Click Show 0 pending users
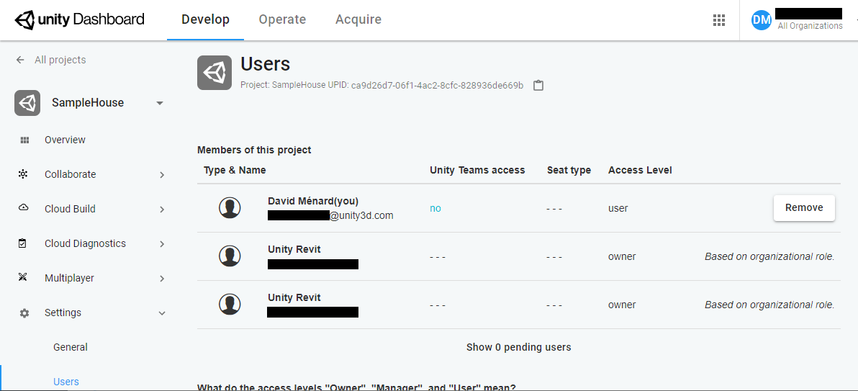The height and width of the screenshot is (391, 858). pos(519,347)
